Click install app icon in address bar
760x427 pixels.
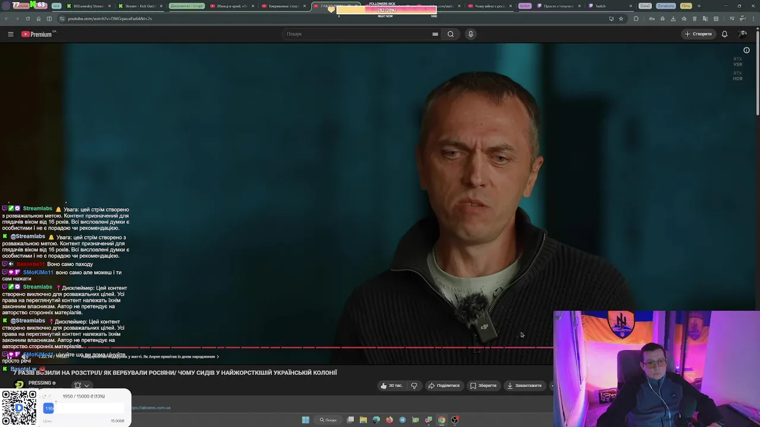pos(611,18)
